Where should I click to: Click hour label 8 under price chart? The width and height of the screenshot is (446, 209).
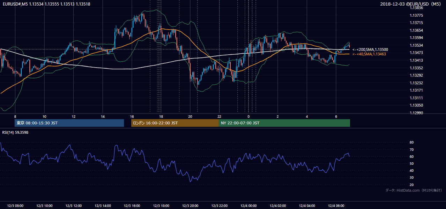coord(15,116)
